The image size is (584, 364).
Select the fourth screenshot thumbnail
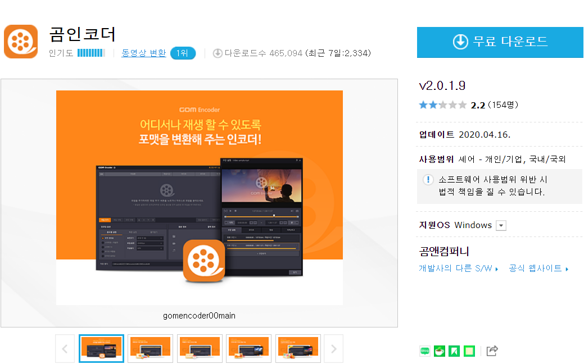pos(249,348)
